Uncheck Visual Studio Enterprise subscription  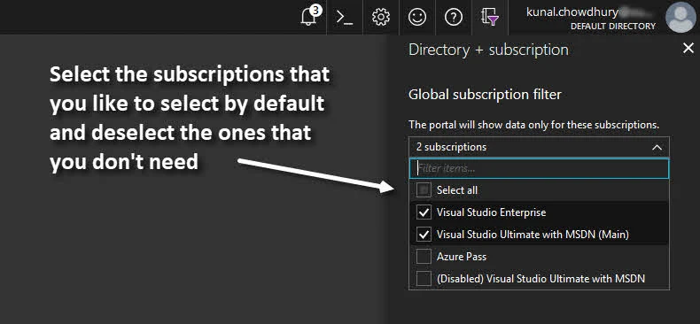click(x=424, y=212)
